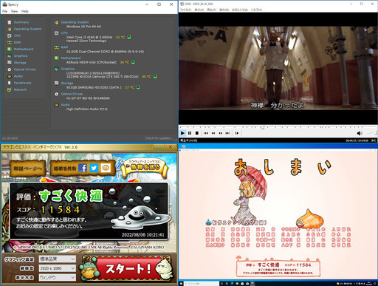
Task: Mute the DVD player speaker icon
Action: click(360, 133)
